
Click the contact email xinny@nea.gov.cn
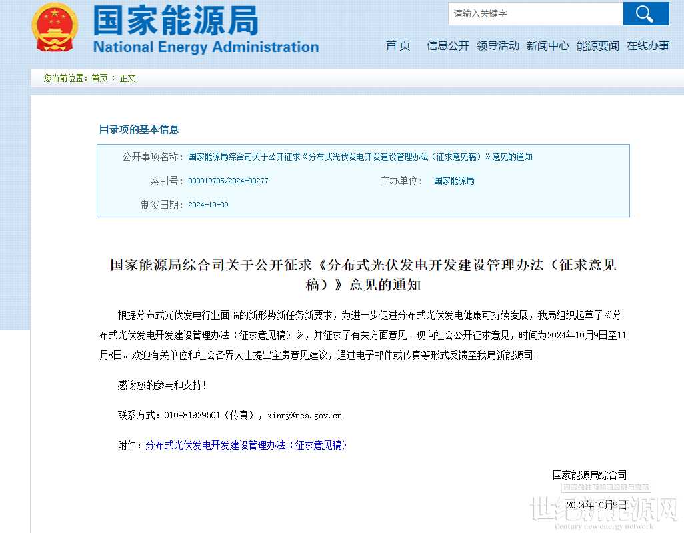tap(305, 415)
